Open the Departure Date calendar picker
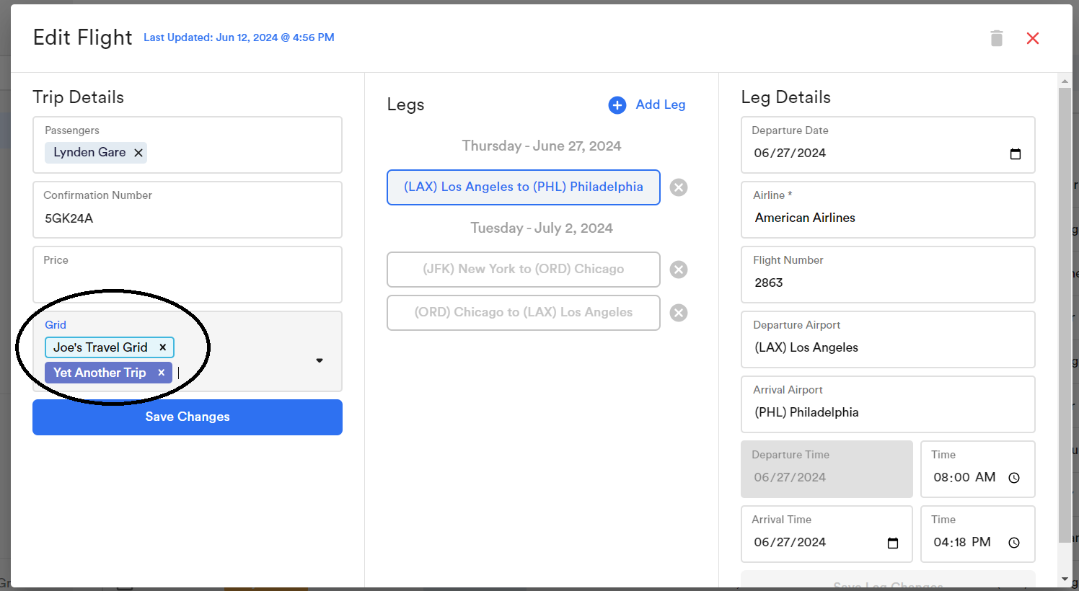The height and width of the screenshot is (591, 1079). (x=1016, y=154)
